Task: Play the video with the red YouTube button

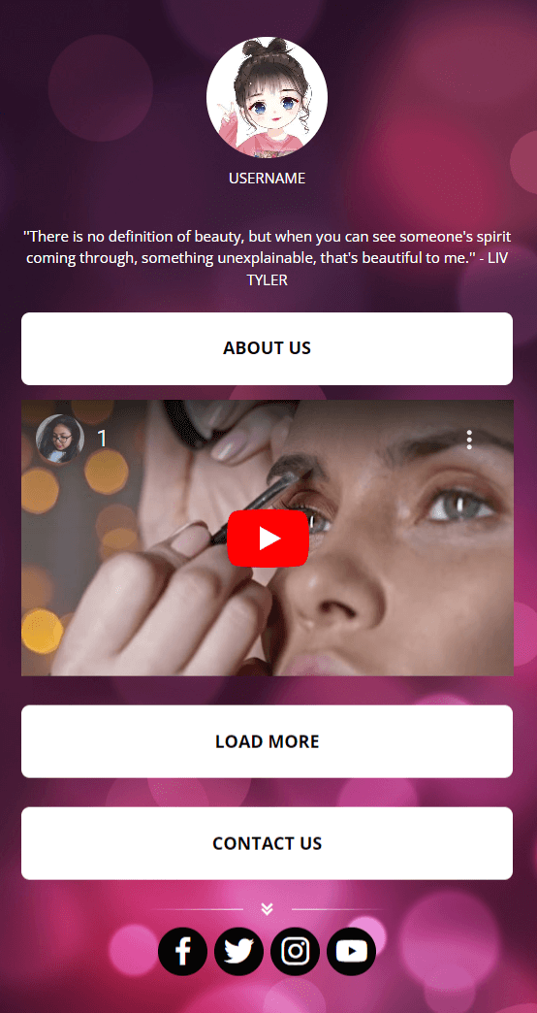Action: tap(268, 539)
